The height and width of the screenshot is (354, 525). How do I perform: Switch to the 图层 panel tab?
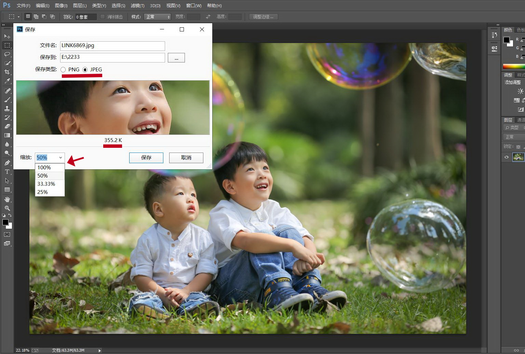click(508, 120)
